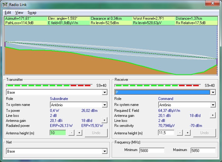Decrease transmitter antenna height with minus button

click(x=72, y=133)
